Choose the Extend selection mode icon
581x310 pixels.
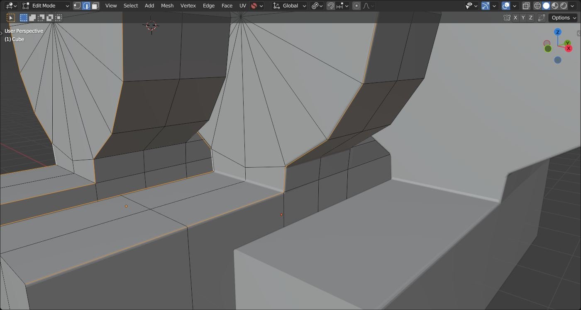32,18
